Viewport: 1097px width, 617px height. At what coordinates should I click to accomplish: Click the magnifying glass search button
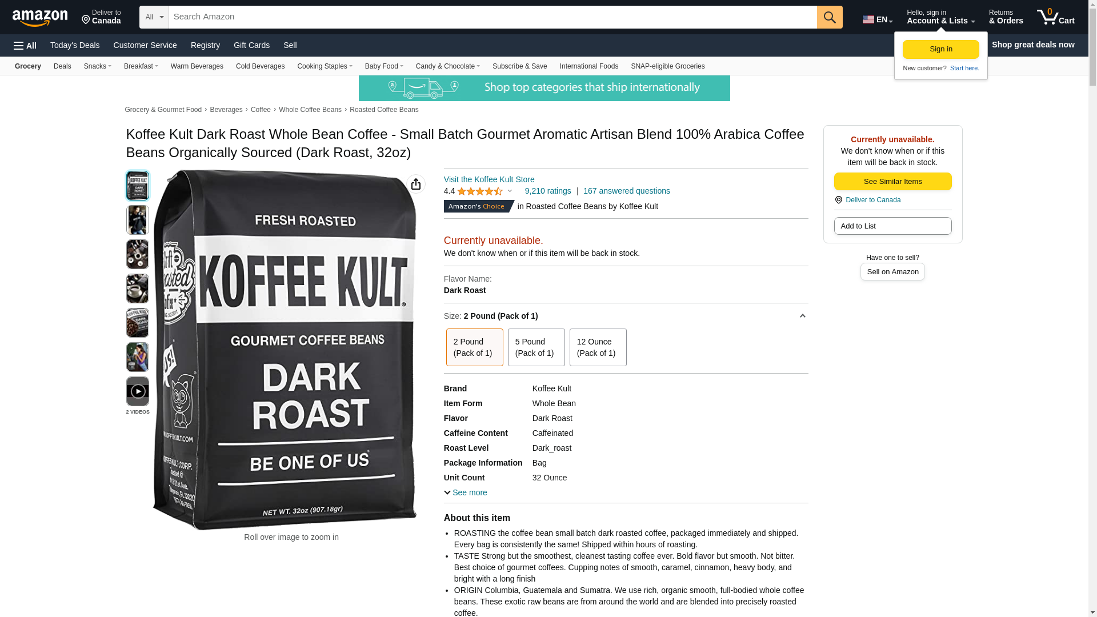coord(829,17)
